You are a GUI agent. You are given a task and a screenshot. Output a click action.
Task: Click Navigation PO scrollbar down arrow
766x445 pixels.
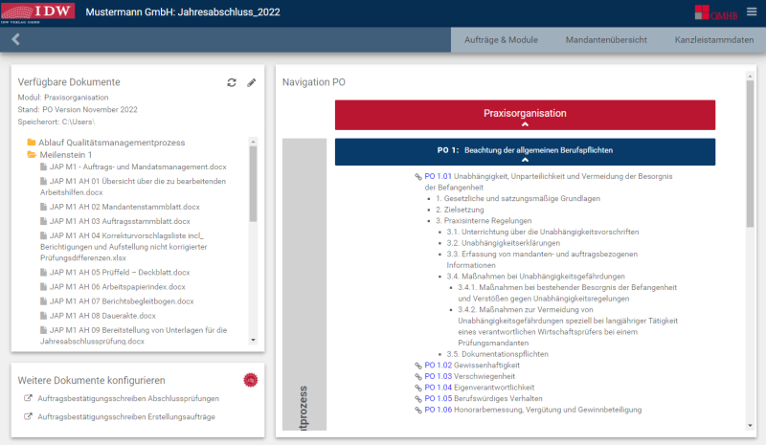click(751, 426)
